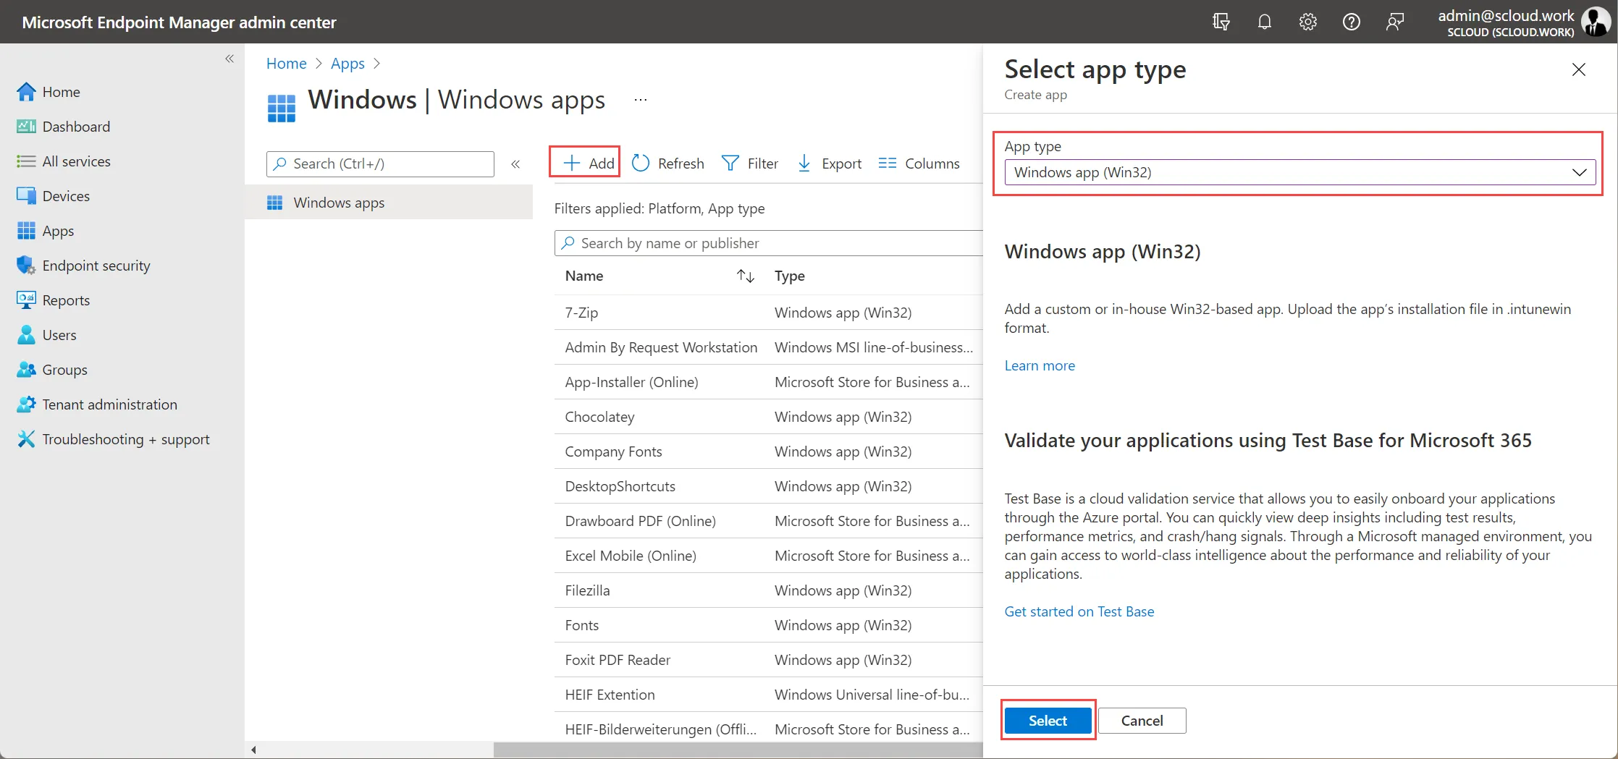Viewport: 1618px width, 759px height.
Task: Click the All services list icon
Action: click(x=26, y=161)
